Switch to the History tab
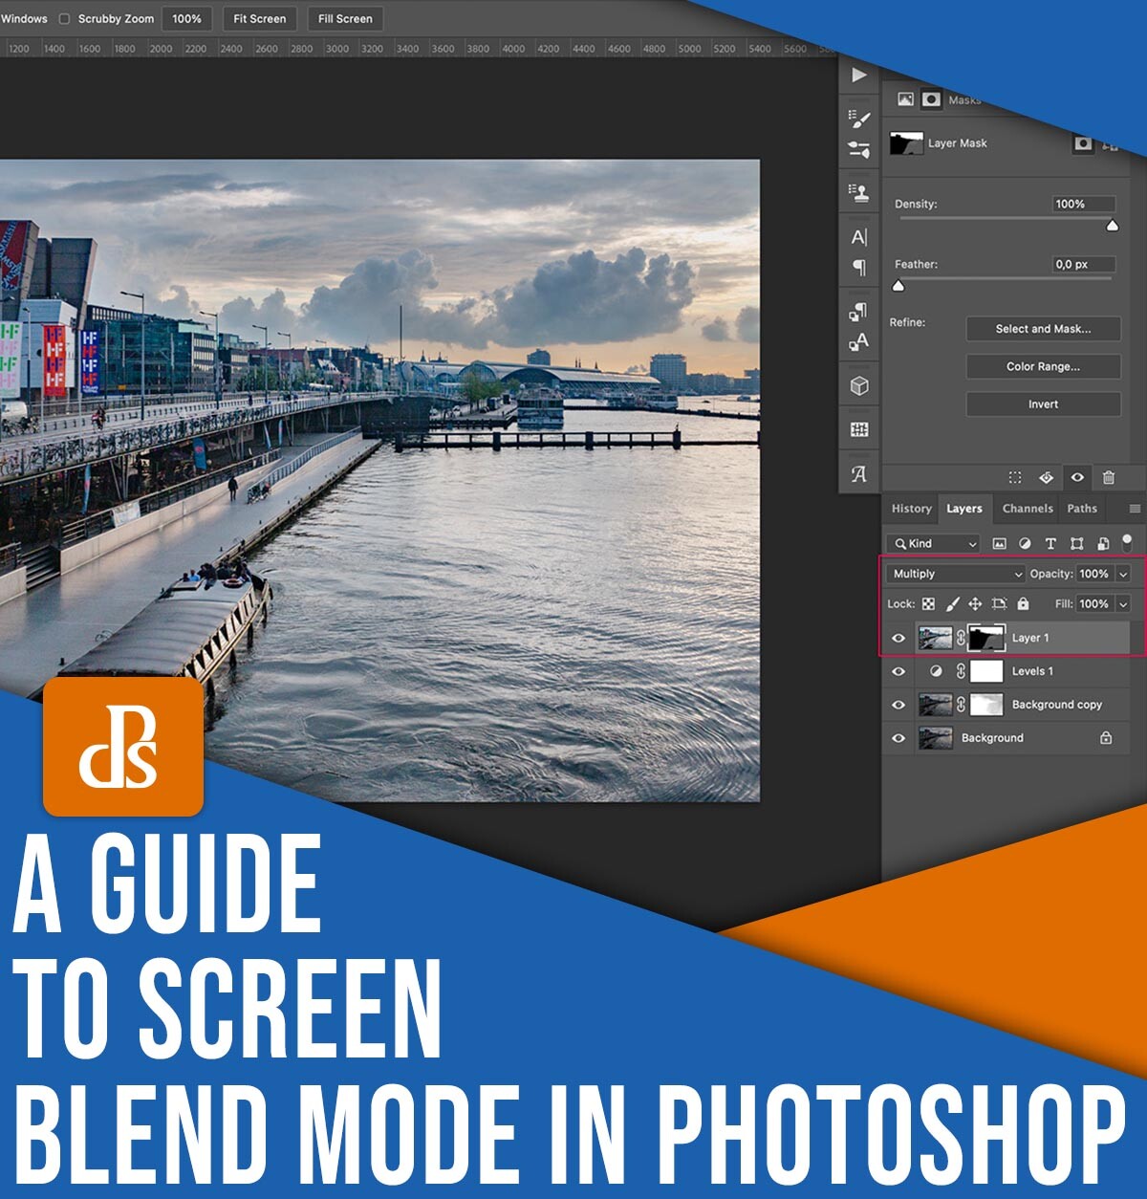Screen dimensions: 1147x1199 pos(911,508)
